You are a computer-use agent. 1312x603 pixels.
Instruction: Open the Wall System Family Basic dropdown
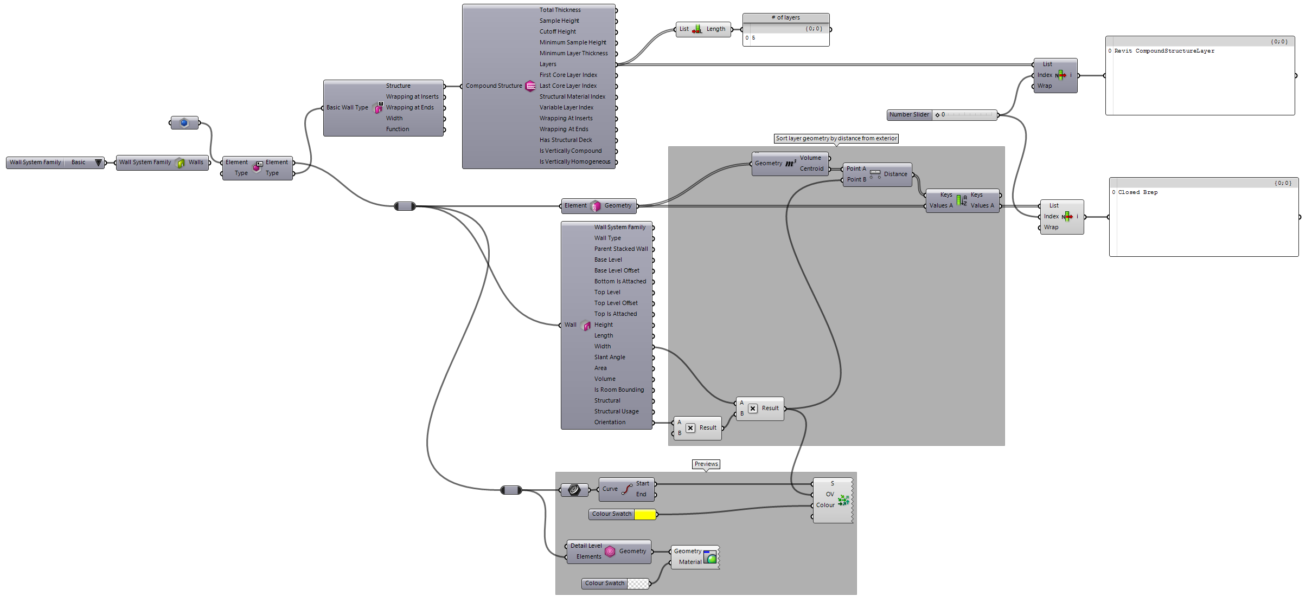coord(98,163)
